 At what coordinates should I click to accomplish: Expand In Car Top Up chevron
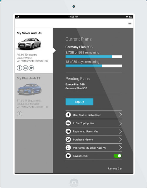click(121, 123)
